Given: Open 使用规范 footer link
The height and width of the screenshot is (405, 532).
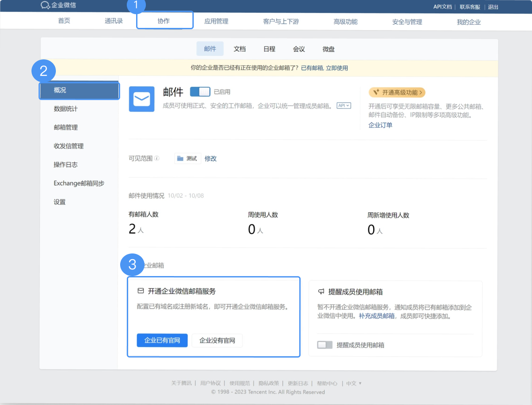Looking at the screenshot, I should pyautogui.click(x=240, y=383).
